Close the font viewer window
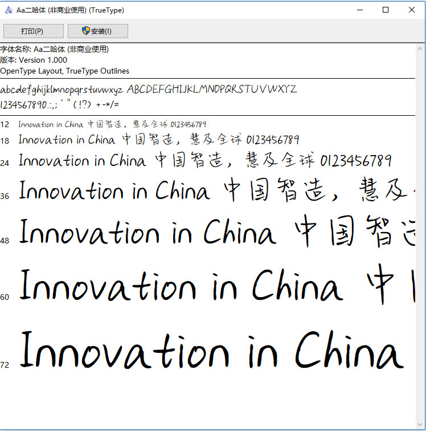Screen dimensions: 426x431 tap(411, 10)
